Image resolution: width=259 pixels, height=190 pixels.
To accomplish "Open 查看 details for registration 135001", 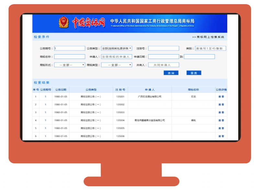I will pyautogui.click(x=221, y=96).
